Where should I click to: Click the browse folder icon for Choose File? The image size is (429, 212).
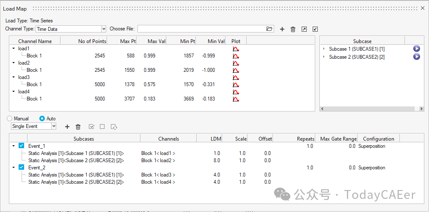[269, 29]
